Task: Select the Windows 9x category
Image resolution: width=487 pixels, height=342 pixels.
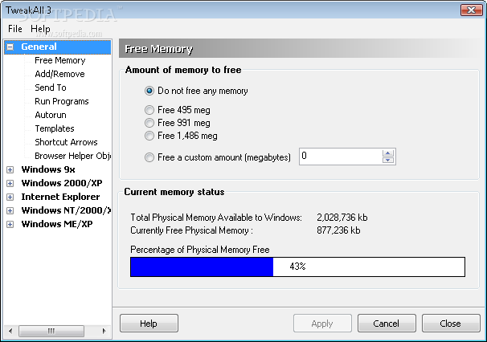Action: tap(48, 169)
